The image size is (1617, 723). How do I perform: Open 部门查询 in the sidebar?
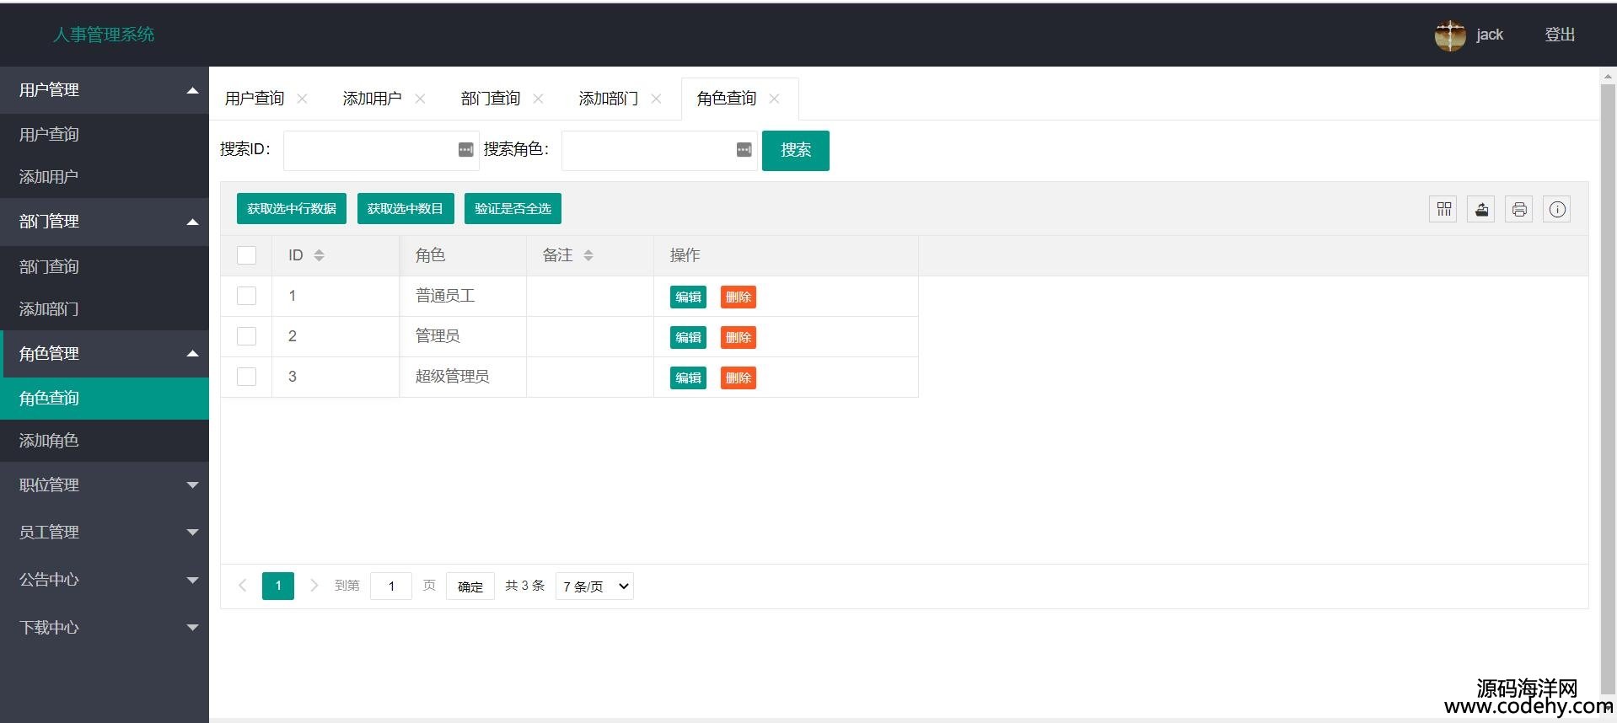[105, 267]
